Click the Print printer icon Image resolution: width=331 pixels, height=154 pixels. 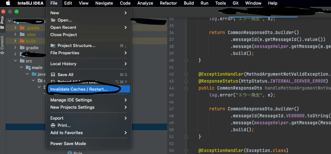click(x=53, y=126)
